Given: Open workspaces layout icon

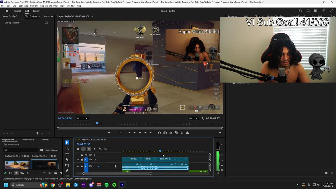Looking at the screenshot, I should pos(300,11).
